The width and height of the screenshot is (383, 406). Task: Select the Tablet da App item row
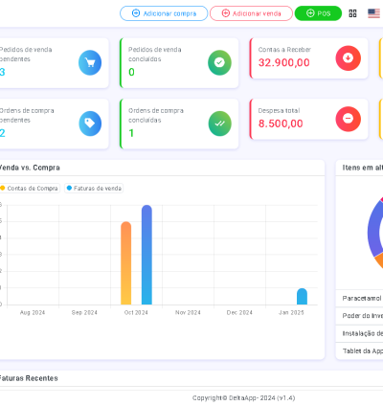pyautogui.click(x=360, y=351)
